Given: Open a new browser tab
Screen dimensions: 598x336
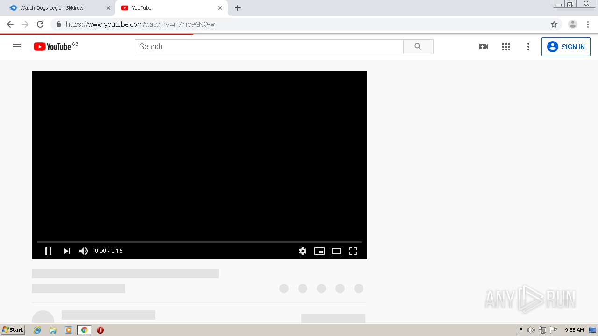Looking at the screenshot, I should coord(238,8).
